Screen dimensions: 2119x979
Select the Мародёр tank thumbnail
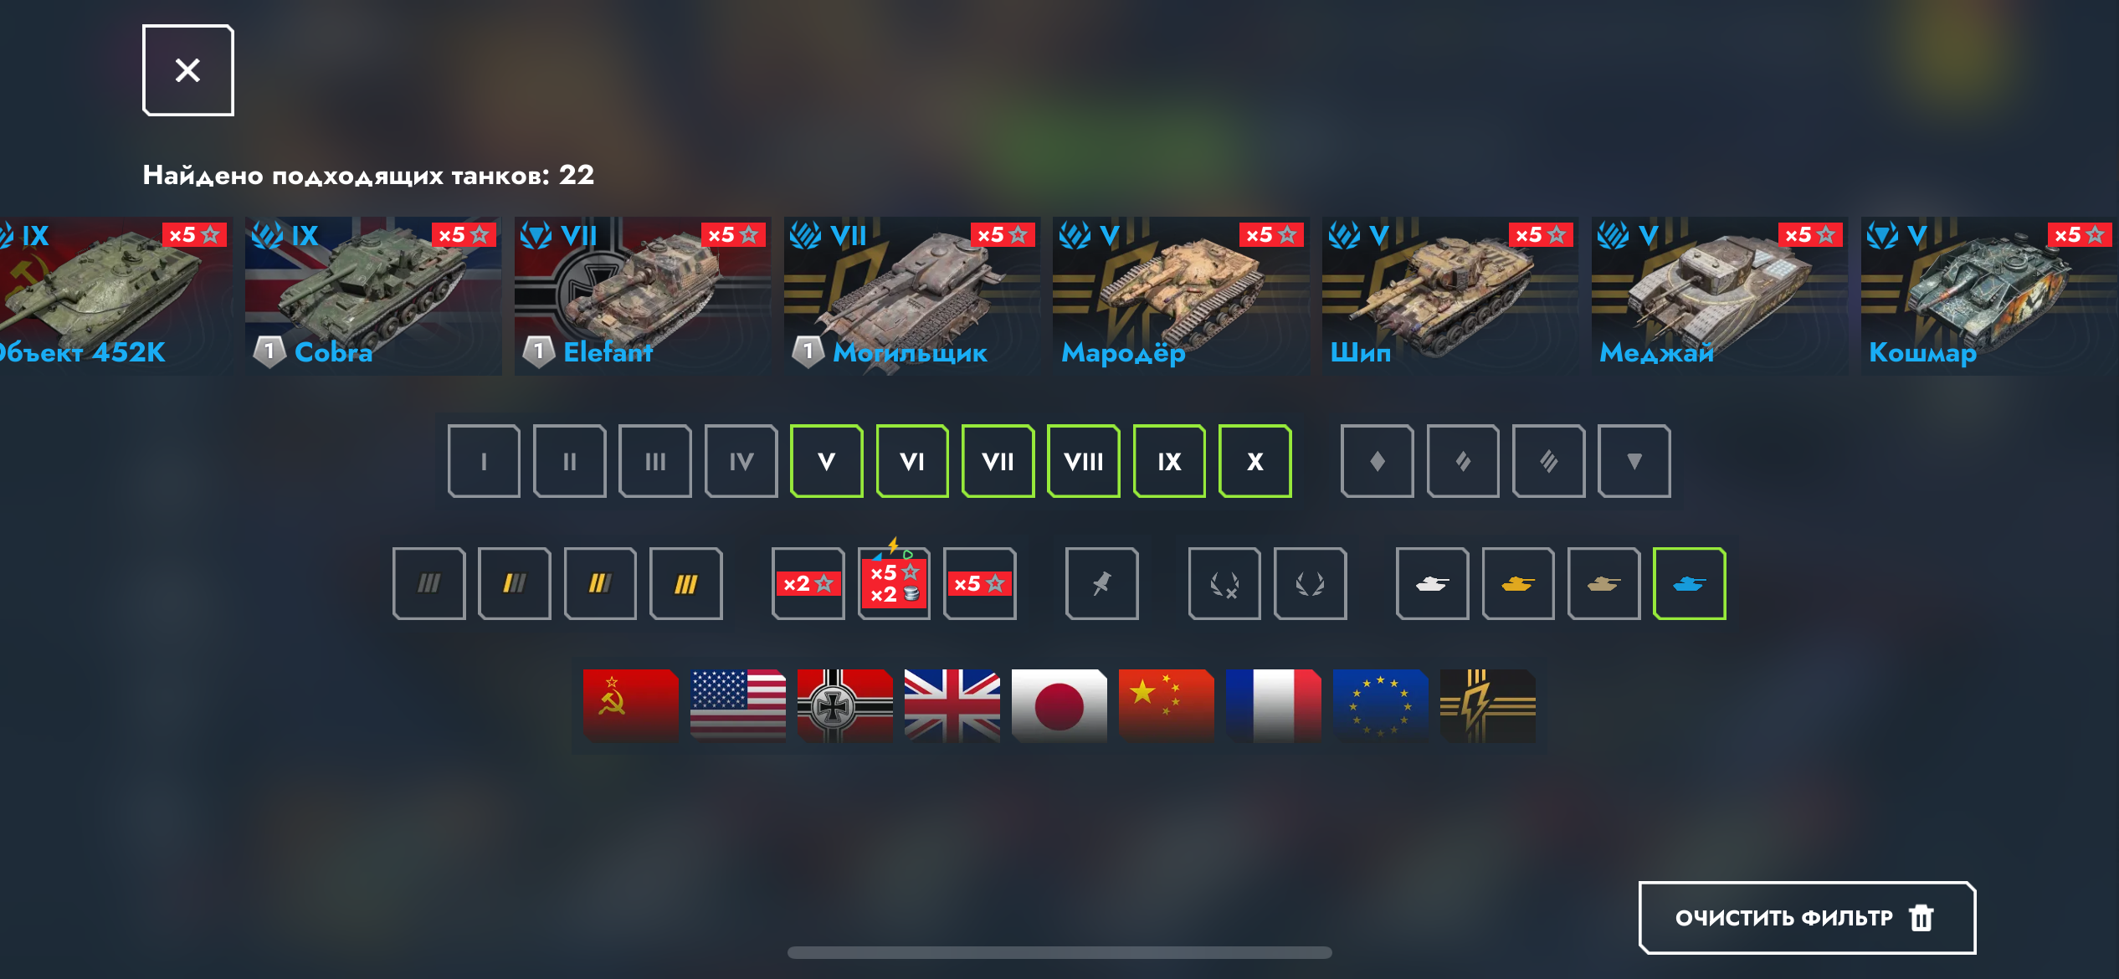click(1181, 296)
